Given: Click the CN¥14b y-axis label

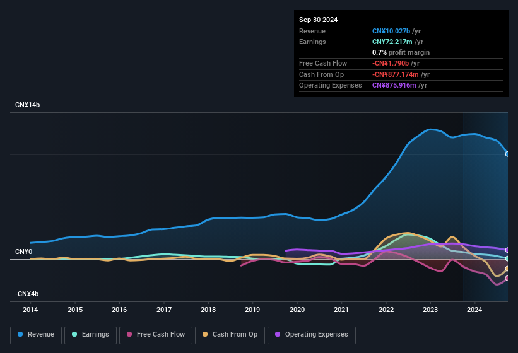Looking at the screenshot, I should 27,105.
